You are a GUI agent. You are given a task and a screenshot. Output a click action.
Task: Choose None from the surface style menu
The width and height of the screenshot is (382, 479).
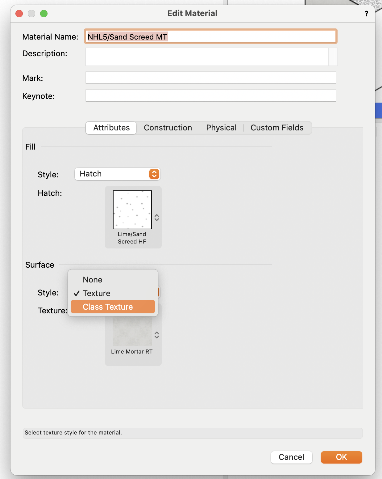click(93, 280)
